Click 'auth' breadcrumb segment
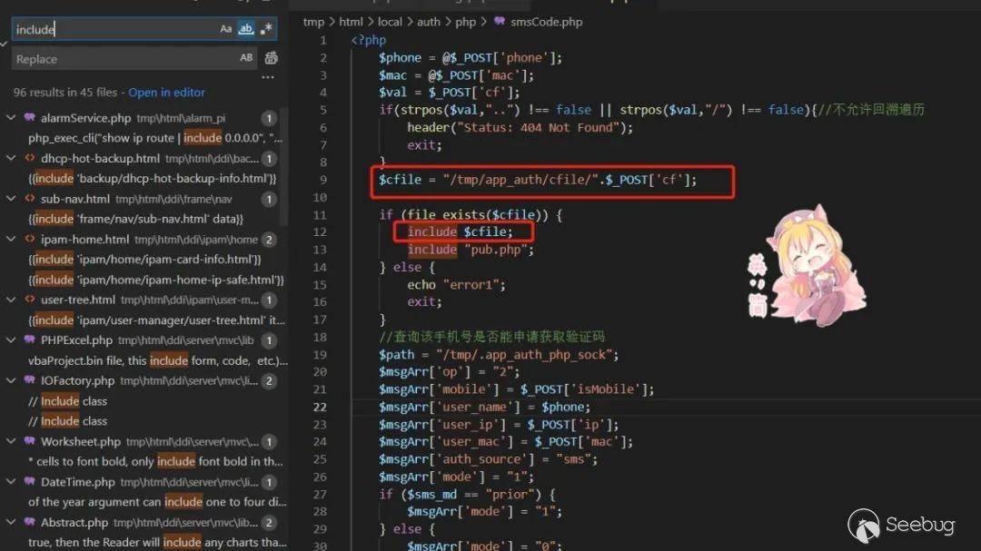 coord(429,22)
